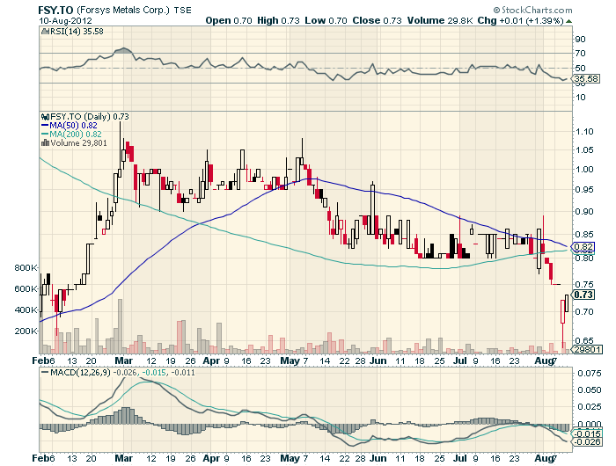616x466 pixels.
Task: Select the blue MA(50) line swatch in legend
Action: (45, 126)
